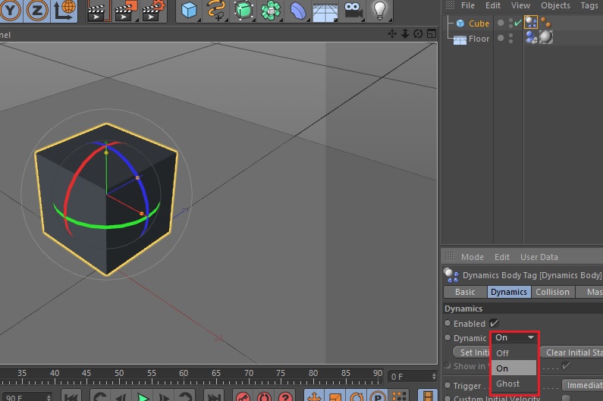Click the red record keyframe button
Screen dimensions: 603x401
coord(243,396)
